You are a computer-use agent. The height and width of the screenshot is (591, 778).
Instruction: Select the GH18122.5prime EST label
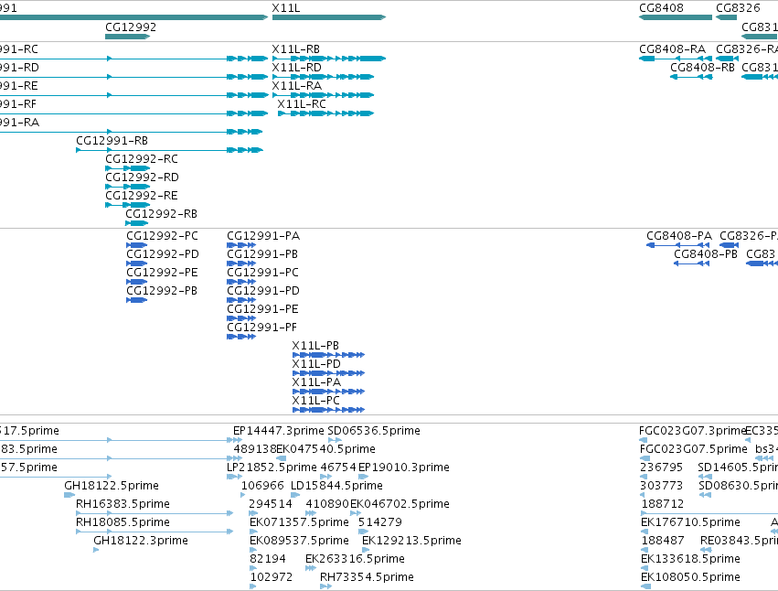pos(112,486)
